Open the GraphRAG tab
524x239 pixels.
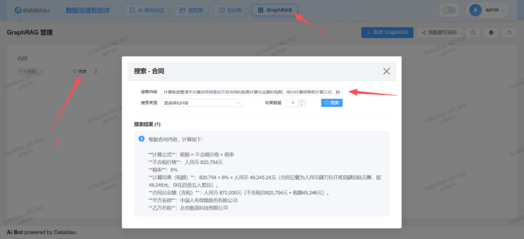pyautogui.click(x=275, y=10)
